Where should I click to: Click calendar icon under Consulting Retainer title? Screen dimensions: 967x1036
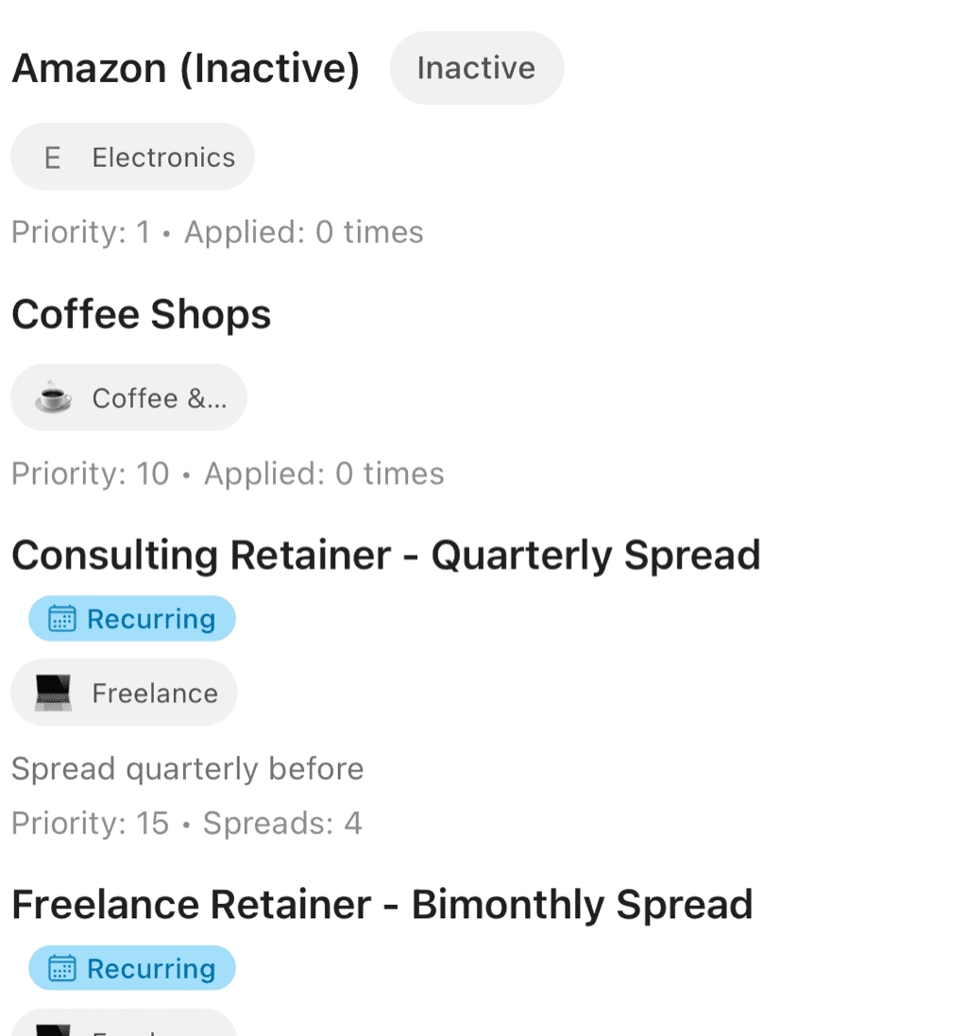point(62,620)
